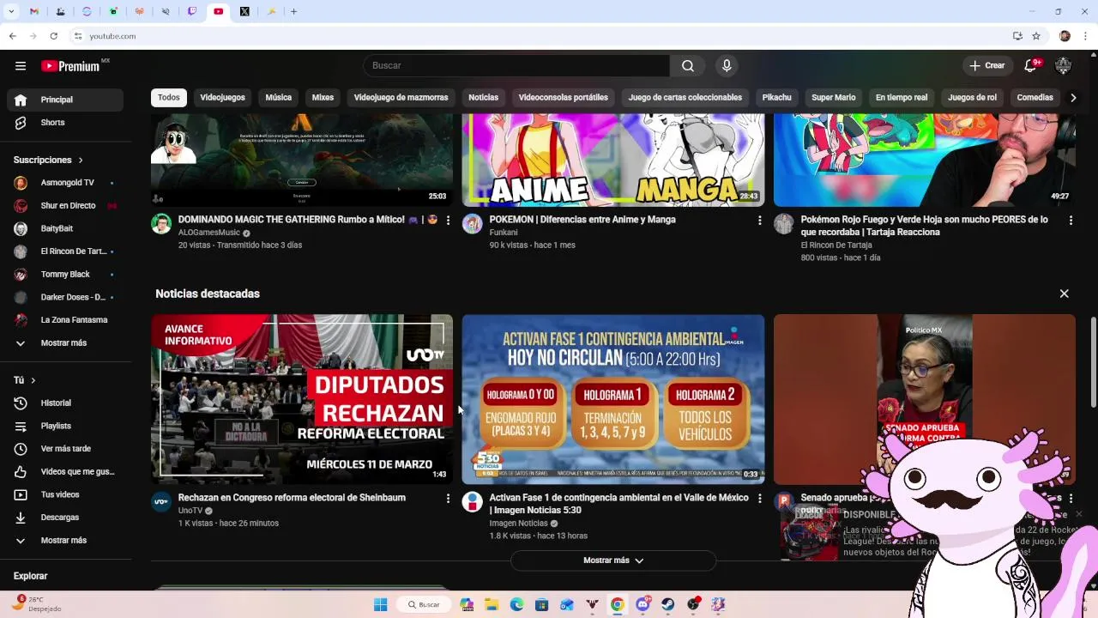Viewport: 1098px width, 618px height.
Task: Select the Música filter chip
Action: [279, 98]
